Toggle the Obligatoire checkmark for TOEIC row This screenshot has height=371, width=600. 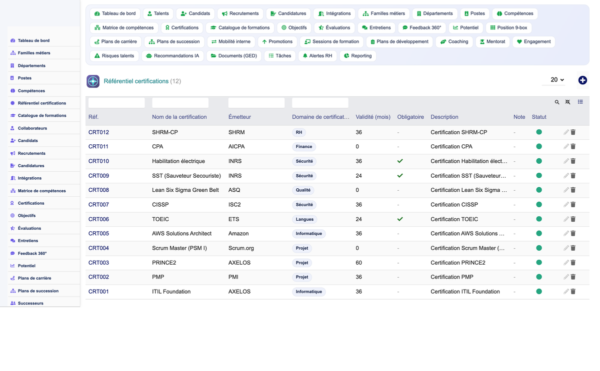click(400, 219)
